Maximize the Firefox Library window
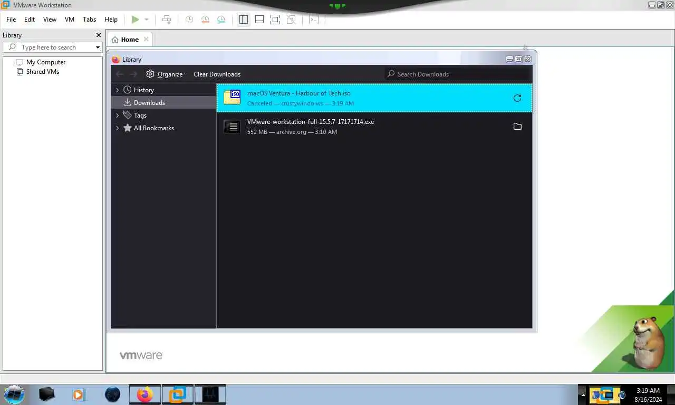The image size is (675, 405). click(518, 59)
